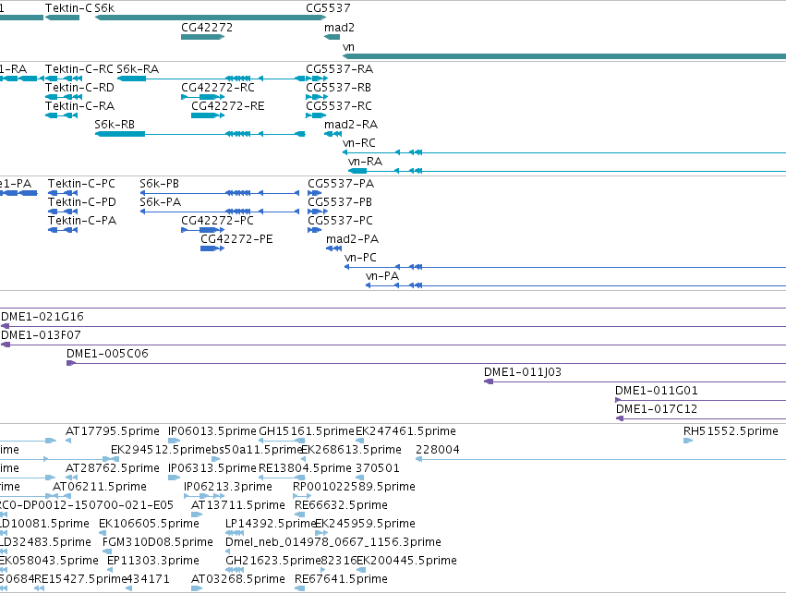Click transcript Tektin-C-RD label
Screen dimensions: 786x593
coord(79,88)
